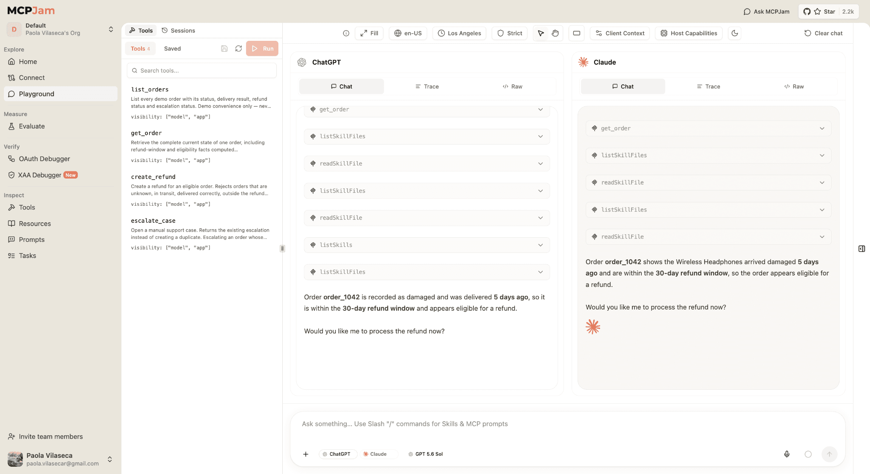Open GPT 5.6 Sol model selector
Image resolution: width=870 pixels, height=474 pixels.
[425, 454]
